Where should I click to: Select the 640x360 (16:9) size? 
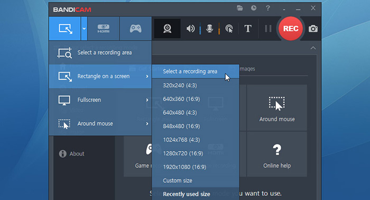click(196, 99)
